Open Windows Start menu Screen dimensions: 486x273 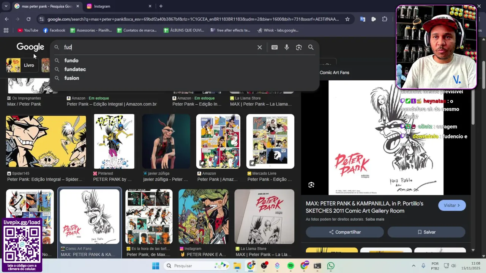tap(156, 266)
